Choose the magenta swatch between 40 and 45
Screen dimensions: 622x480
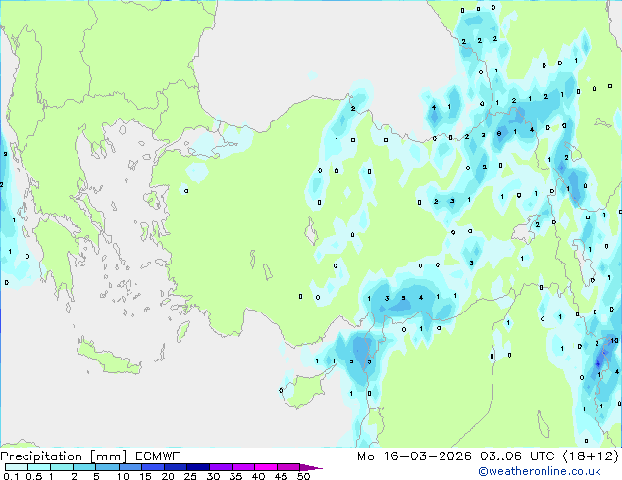click(x=269, y=467)
